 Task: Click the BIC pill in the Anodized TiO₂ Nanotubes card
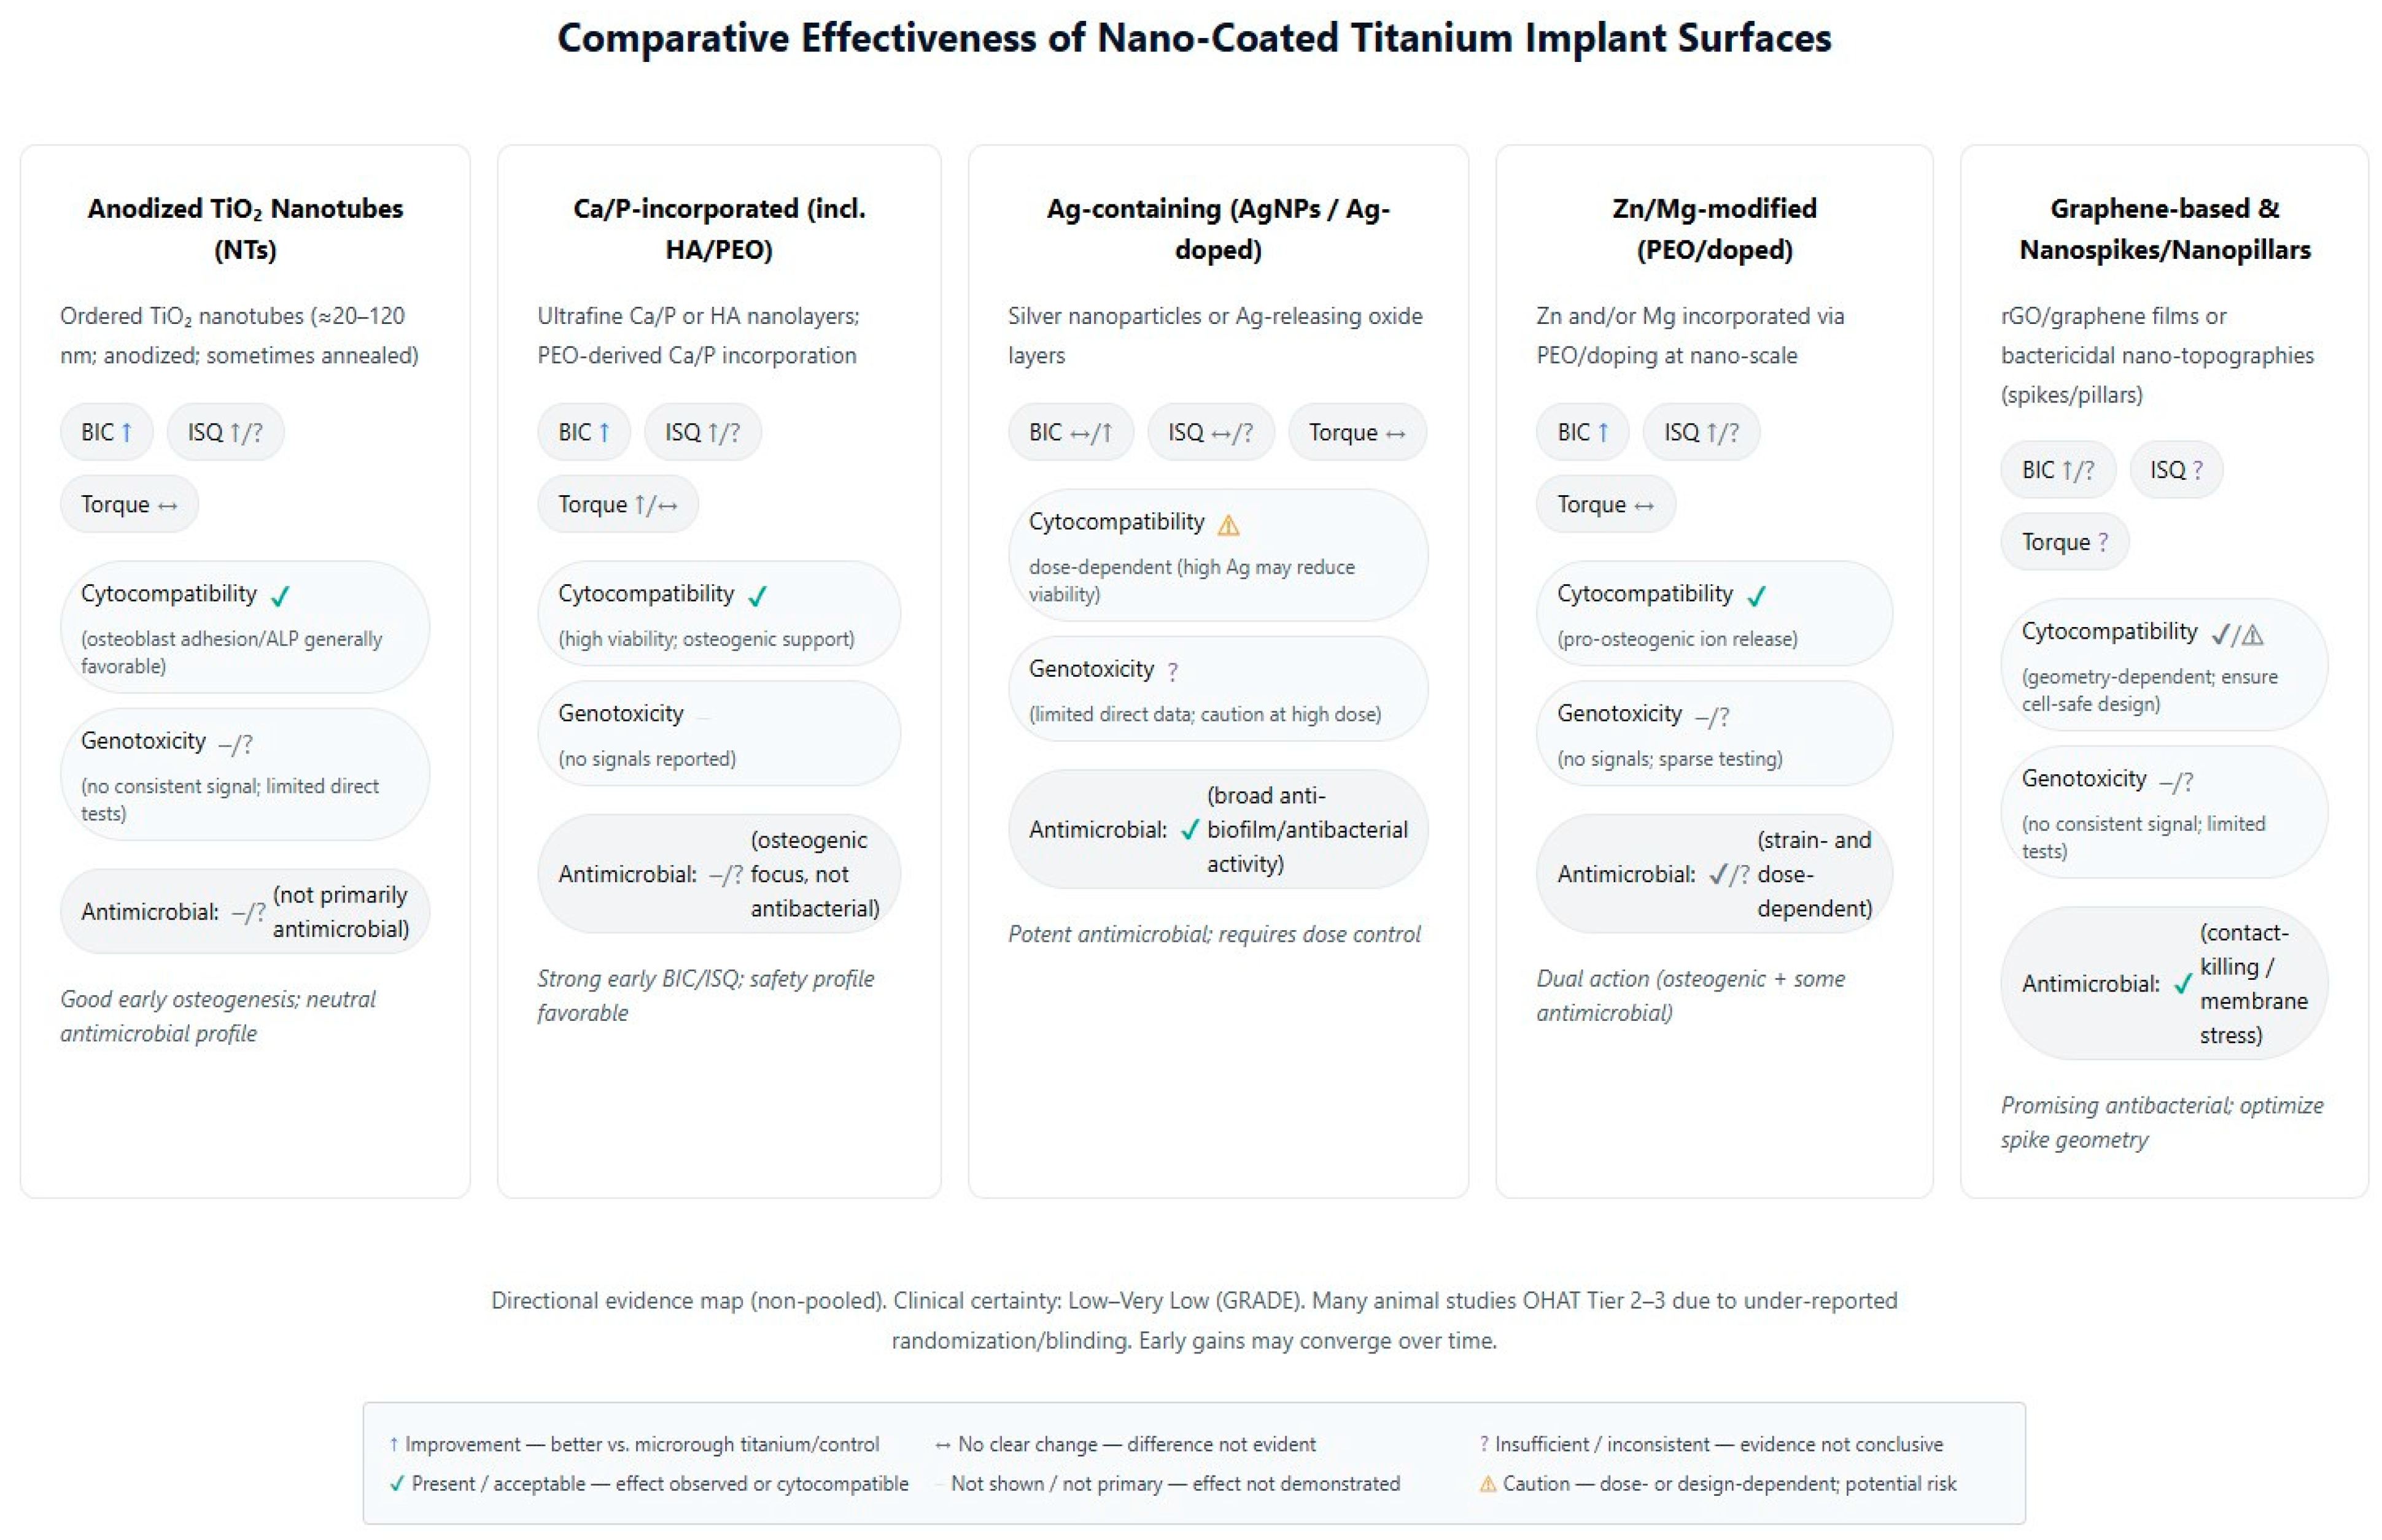click(106, 432)
